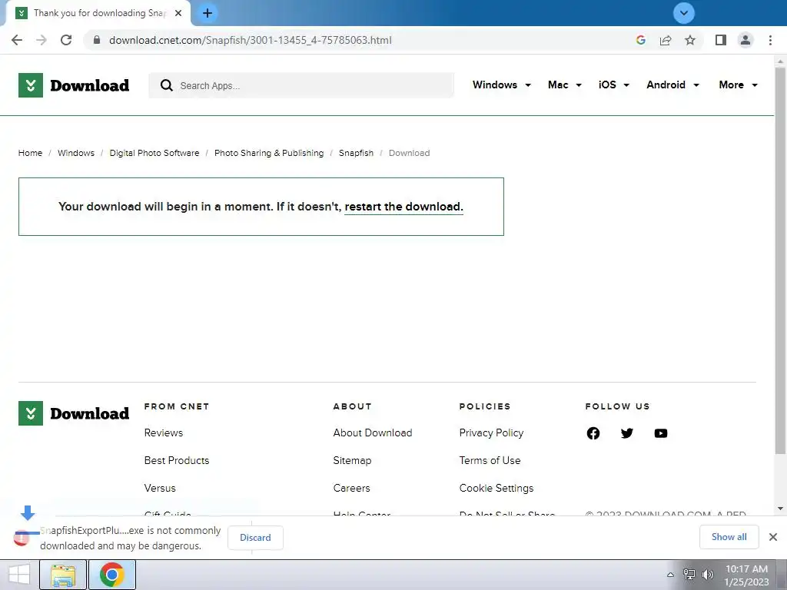787x590 pixels.
Task: Toggle the browser side panel
Action: point(721,40)
